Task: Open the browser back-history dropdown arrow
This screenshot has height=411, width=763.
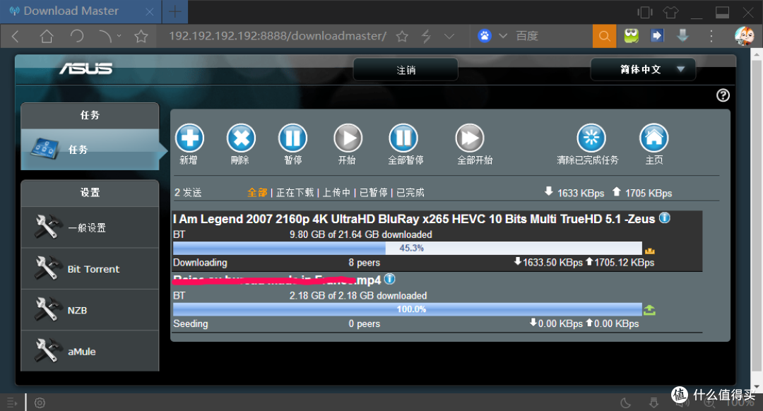Action: click(x=119, y=36)
